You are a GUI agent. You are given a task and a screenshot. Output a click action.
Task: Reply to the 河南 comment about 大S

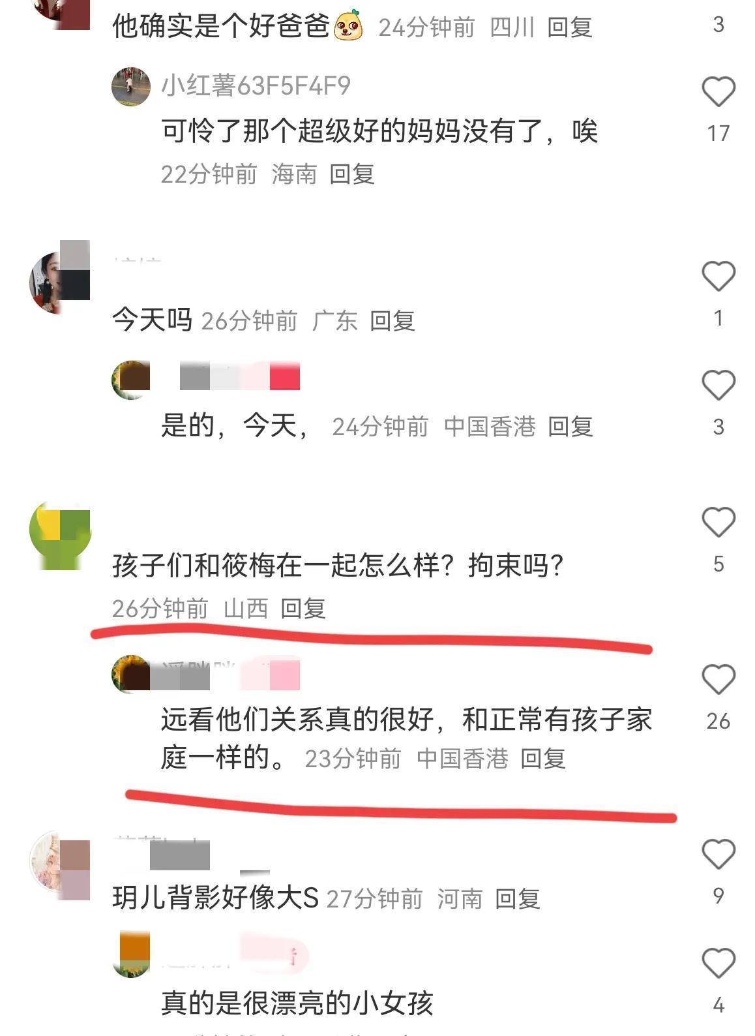coord(518,898)
